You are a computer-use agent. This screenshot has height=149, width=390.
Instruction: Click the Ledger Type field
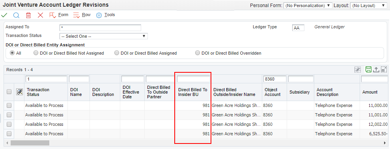coord(298,28)
